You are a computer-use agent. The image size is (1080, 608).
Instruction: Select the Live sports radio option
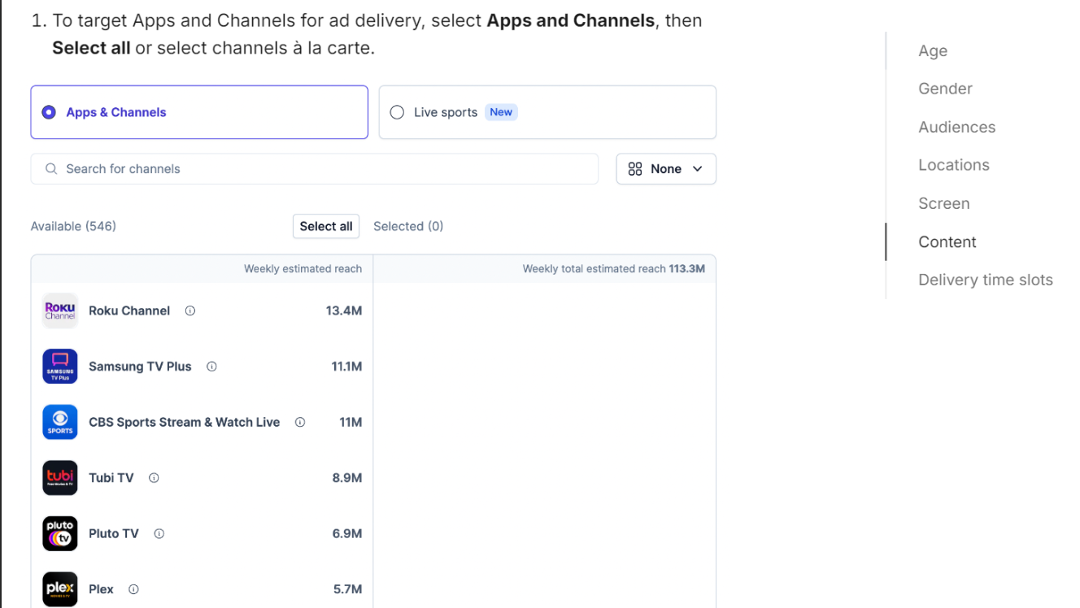[x=547, y=112]
